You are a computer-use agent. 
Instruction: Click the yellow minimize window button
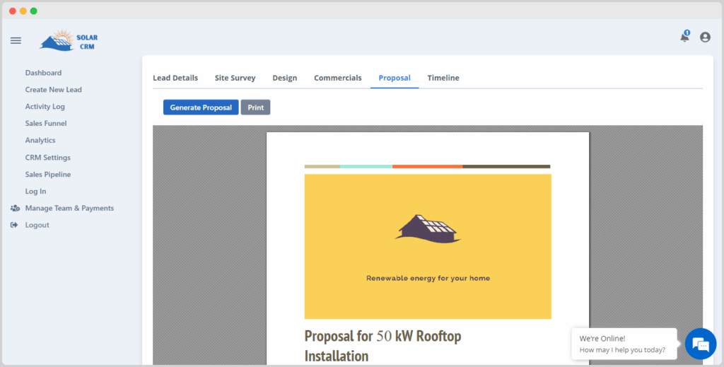pos(23,11)
